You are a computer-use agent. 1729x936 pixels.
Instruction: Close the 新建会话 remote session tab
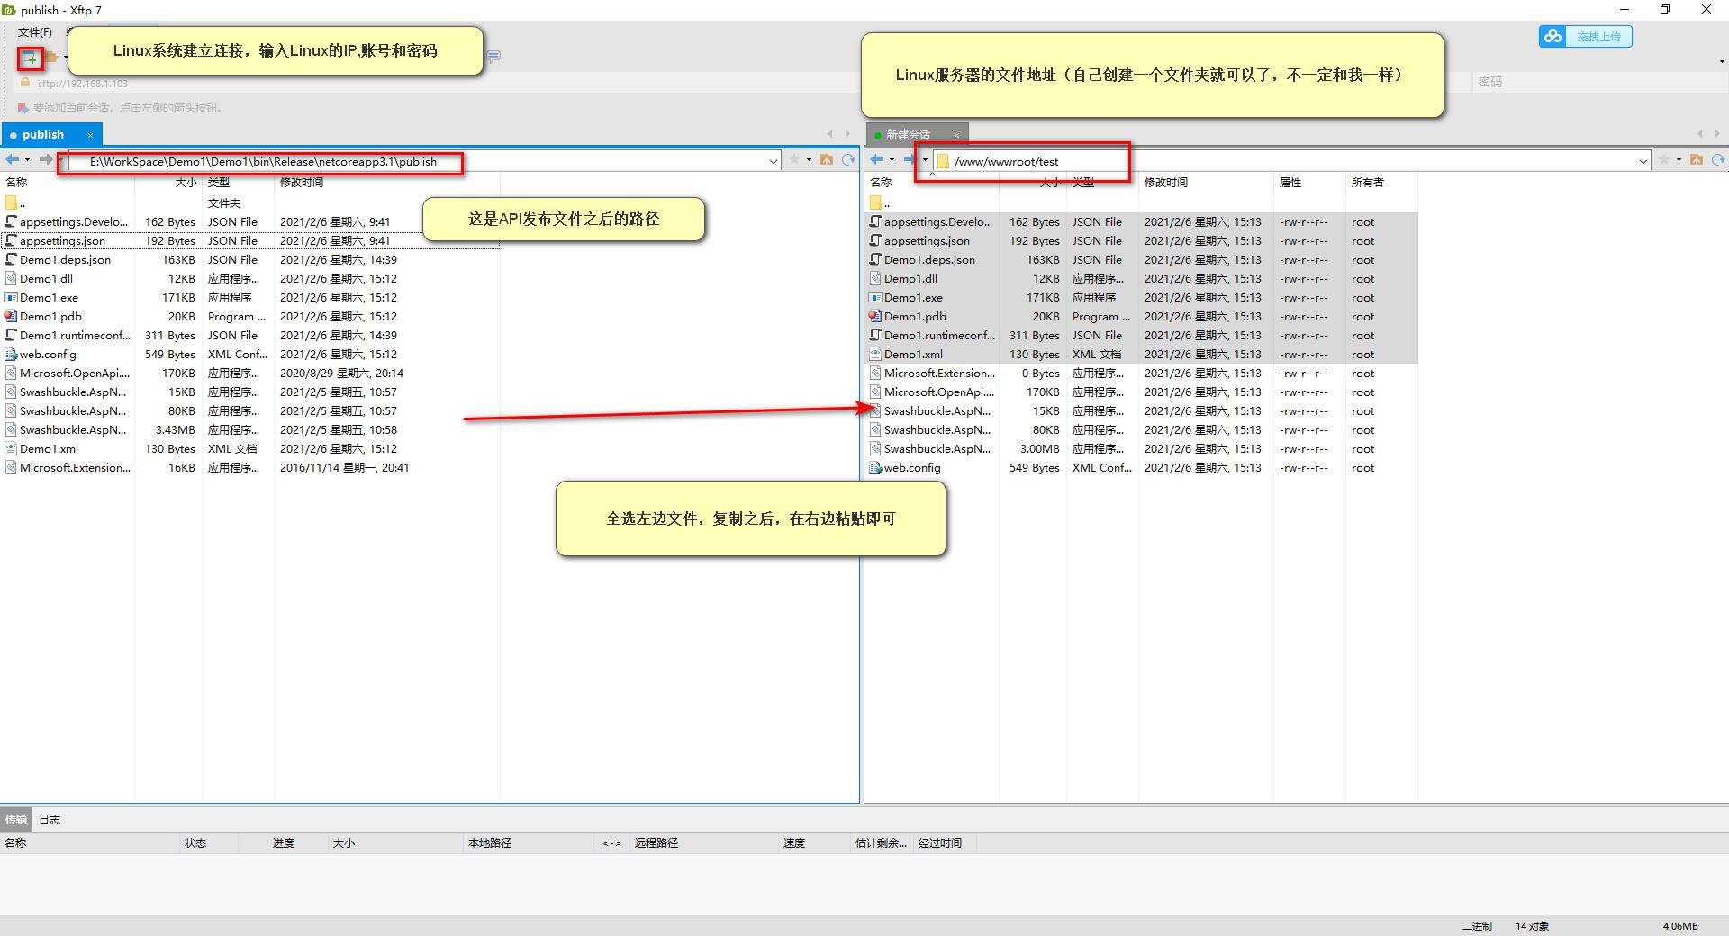pos(956,135)
